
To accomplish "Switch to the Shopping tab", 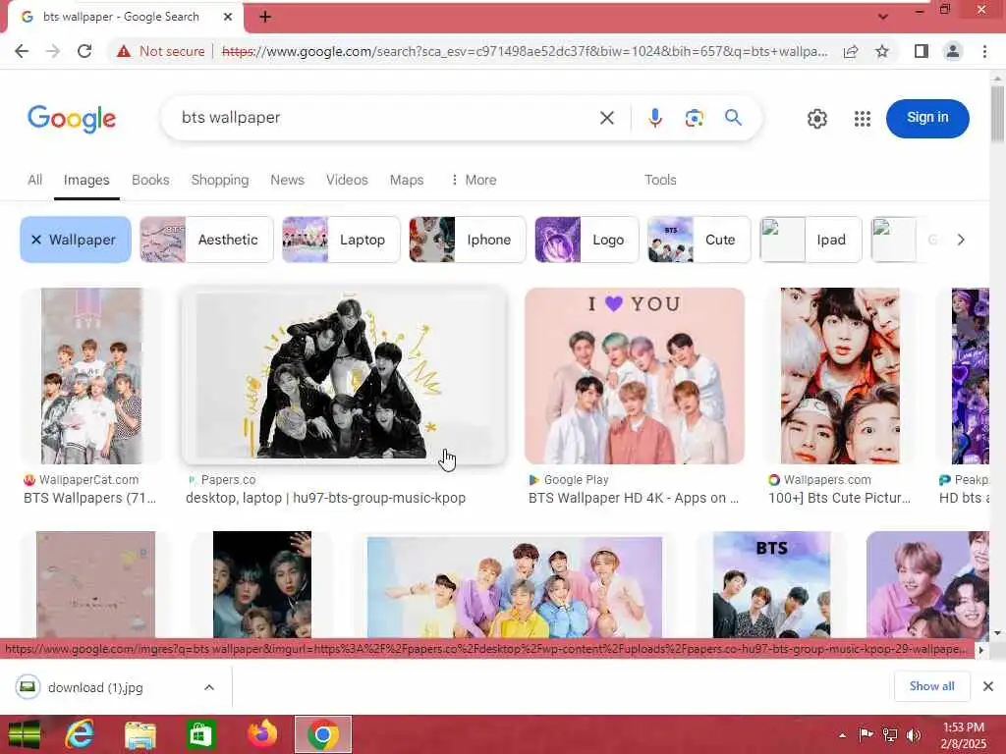I will click(220, 181).
